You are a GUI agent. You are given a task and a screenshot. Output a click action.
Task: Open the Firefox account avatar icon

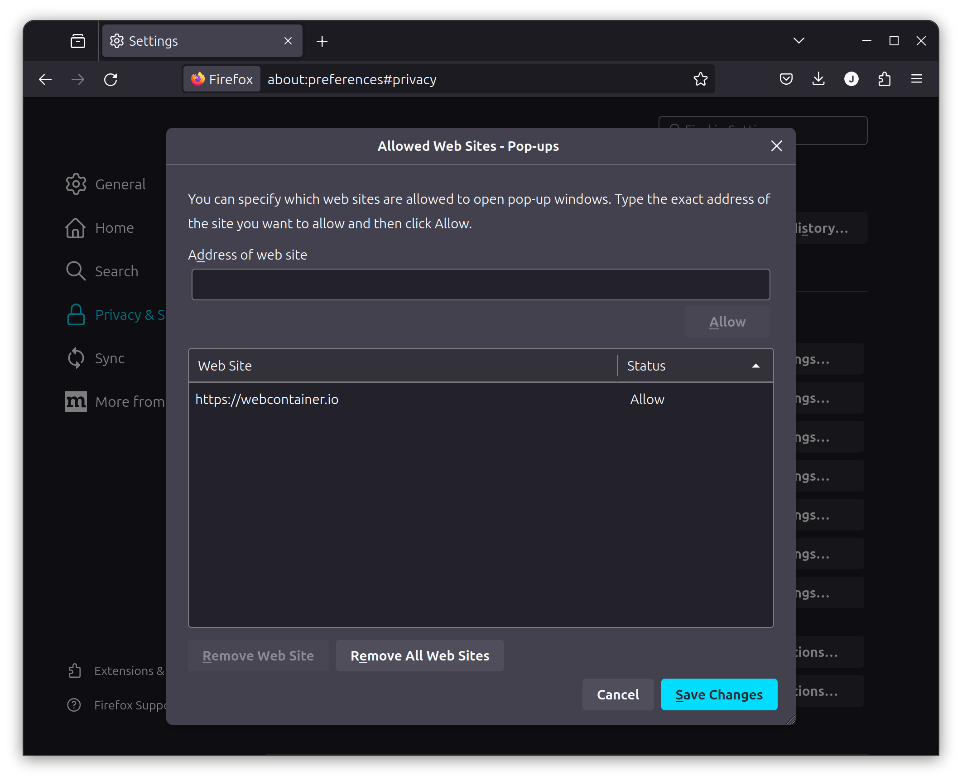[x=851, y=79]
